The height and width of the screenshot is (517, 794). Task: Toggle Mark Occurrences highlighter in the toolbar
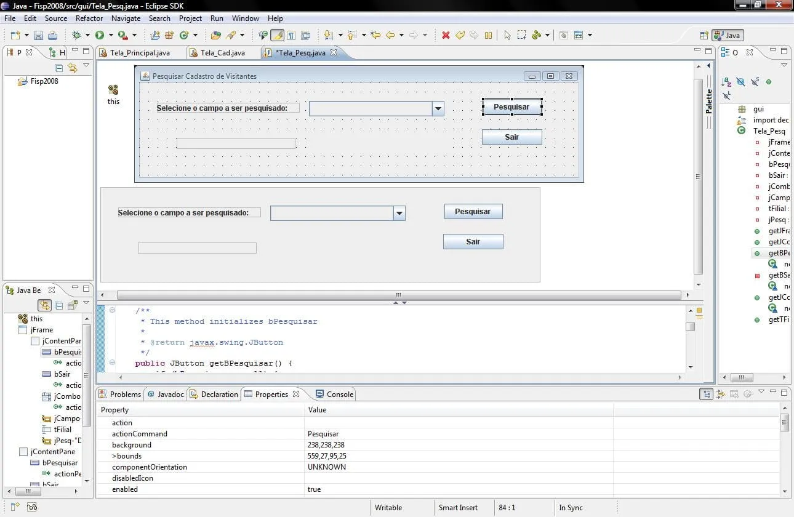point(277,36)
